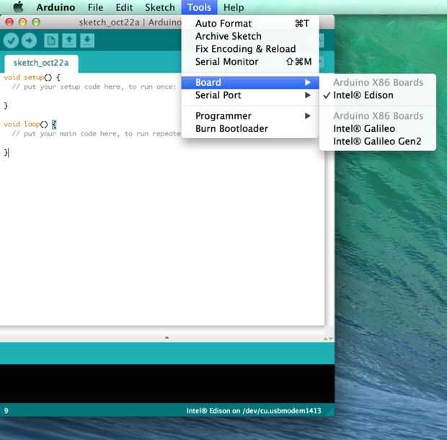
Task: Close the Arduino window with red button
Action: point(9,22)
